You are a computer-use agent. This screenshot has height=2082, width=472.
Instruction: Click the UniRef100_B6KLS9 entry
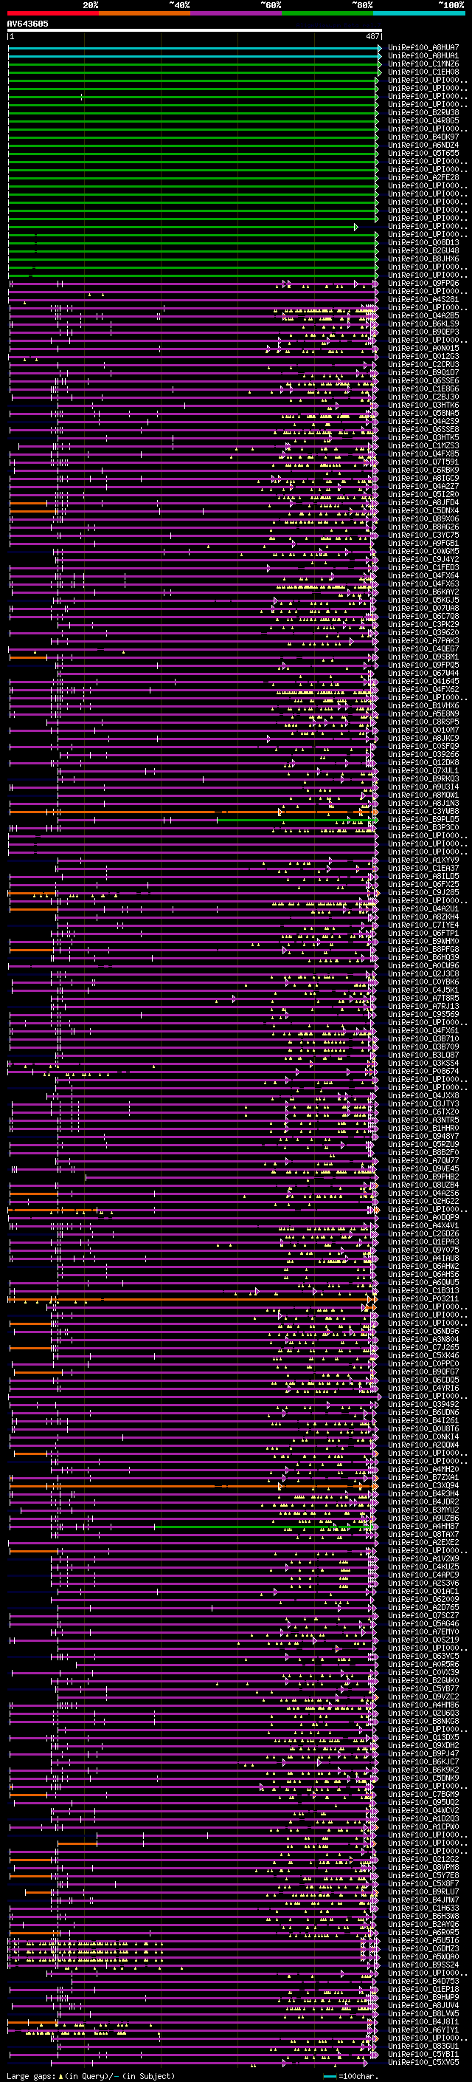point(423,324)
